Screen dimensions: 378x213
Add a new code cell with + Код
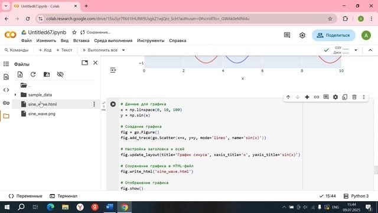click(x=45, y=50)
